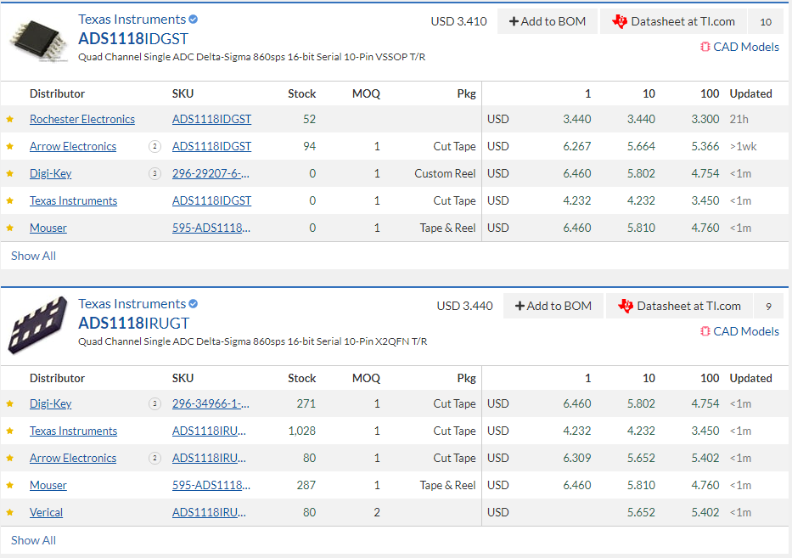Screen dimensions: 792x558
Task: Click the Stock column header for ADS1118IDGST
Action: point(302,94)
